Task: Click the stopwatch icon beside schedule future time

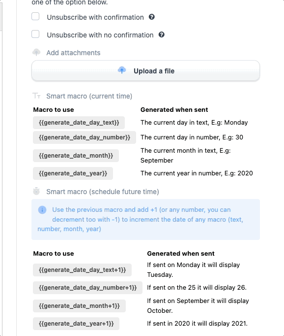Action: pos(36,191)
